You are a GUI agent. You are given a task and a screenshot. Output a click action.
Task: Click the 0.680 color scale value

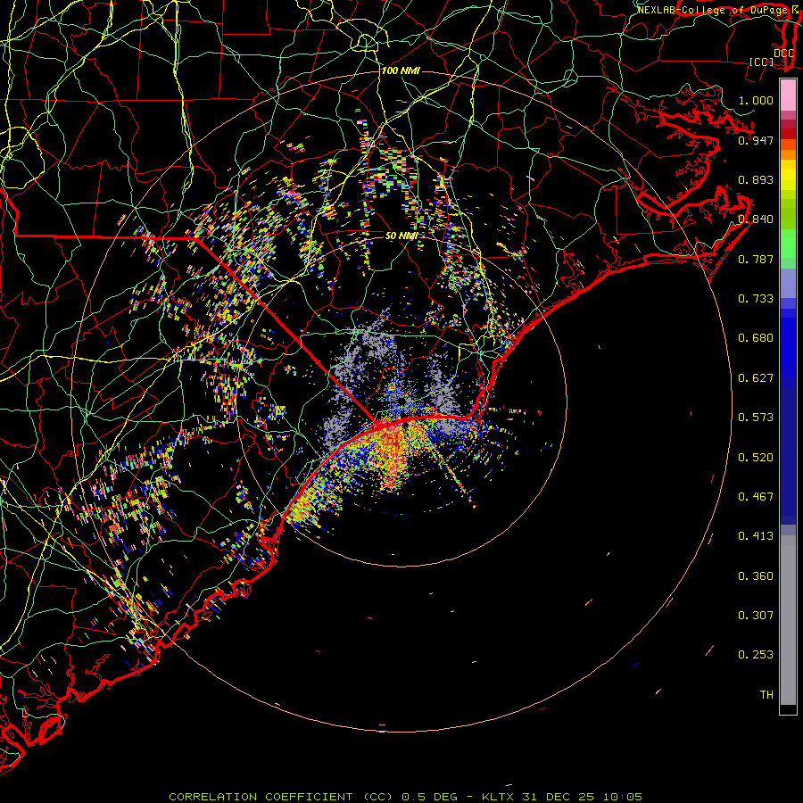click(x=756, y=337)
